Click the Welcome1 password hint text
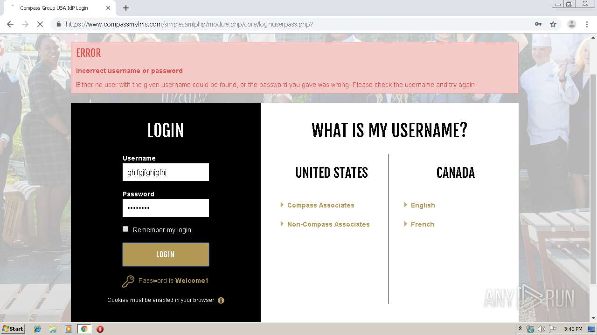Image resolution: width=597 pixels, height=335 pixels. pos(192,281)
